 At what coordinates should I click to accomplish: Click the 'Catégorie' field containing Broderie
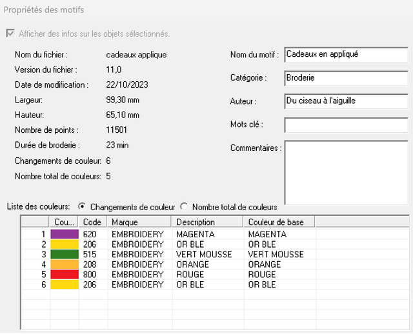345,78
